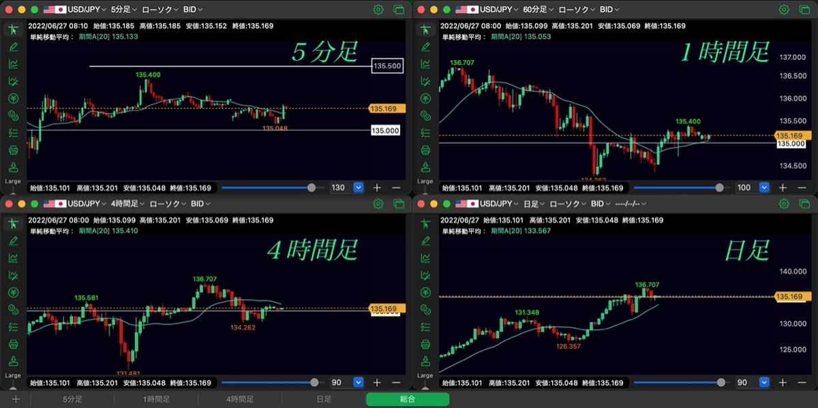Image resolution: width=818 pixels, height=408 pixels.
Task: Select the crosshair cursor tool in 5分足 chart
Action: pyautogui.click(x=13, y=29)
